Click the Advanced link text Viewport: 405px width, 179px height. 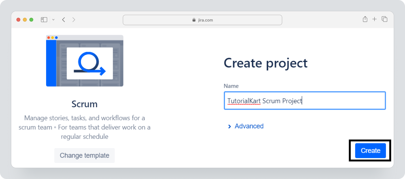[249, 126]
